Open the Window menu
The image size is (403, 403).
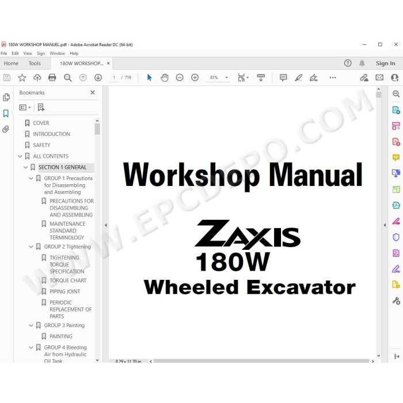(58, 54)
